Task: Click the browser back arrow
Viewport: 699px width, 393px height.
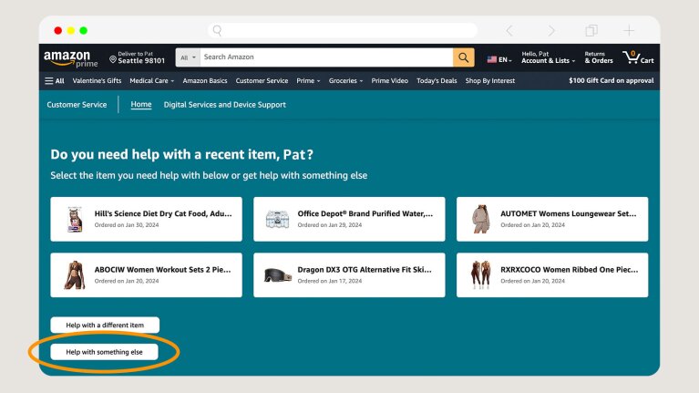Action: click(509, 30)
